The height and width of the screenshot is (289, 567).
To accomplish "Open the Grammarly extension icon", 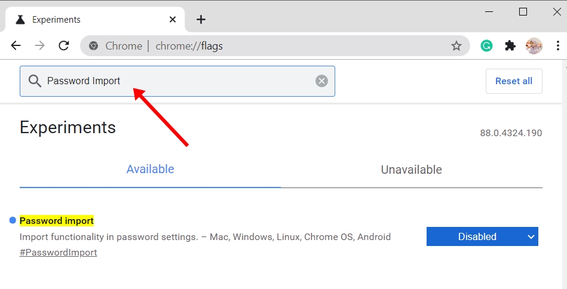I will pos(487,46).
